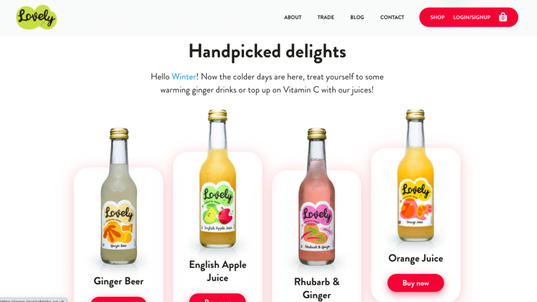537x302 pixels.
Task: Click the English Apple Juice buy button
Action: click(218, 298)
